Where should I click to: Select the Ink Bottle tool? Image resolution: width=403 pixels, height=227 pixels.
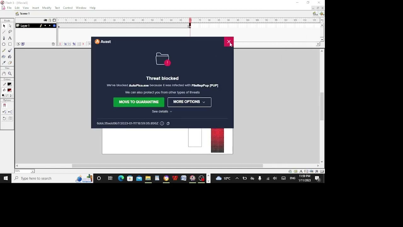click(4, 57)
